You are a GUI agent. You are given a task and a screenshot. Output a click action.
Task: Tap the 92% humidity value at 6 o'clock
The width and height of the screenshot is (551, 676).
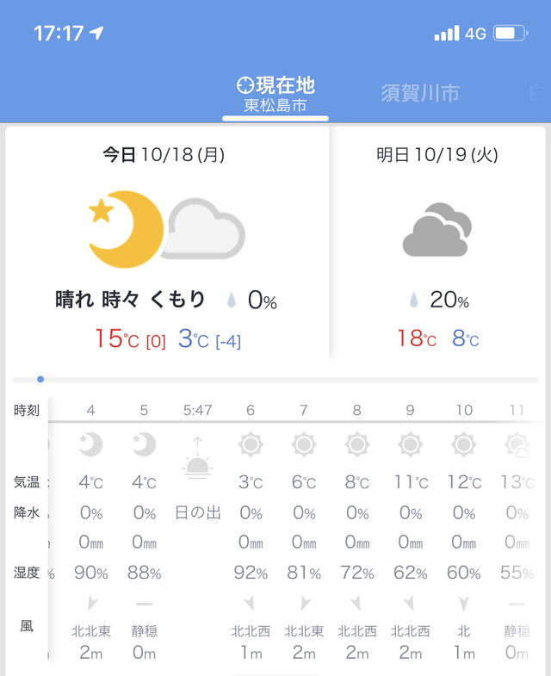tap(251, 573)
